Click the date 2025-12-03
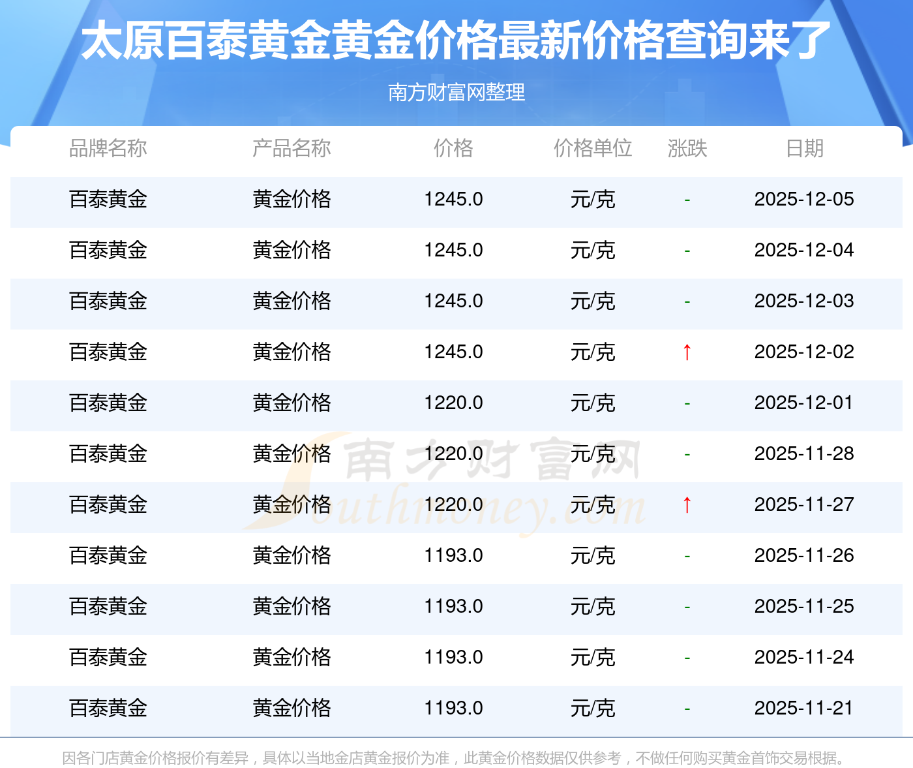Screen dimensions: 913x768 coord(804,301)
